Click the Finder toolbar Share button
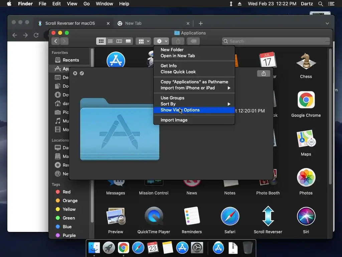 (178, 41)
